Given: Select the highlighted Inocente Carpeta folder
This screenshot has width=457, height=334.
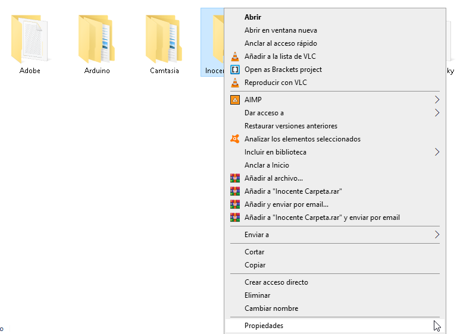Looking at the screenshot, I should 212,42.
